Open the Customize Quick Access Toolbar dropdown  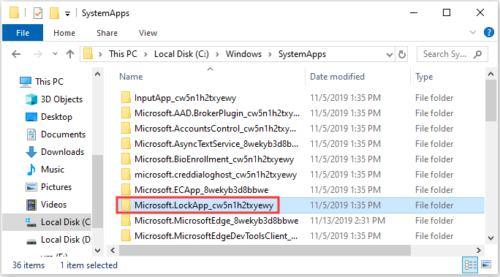point(67,14)
